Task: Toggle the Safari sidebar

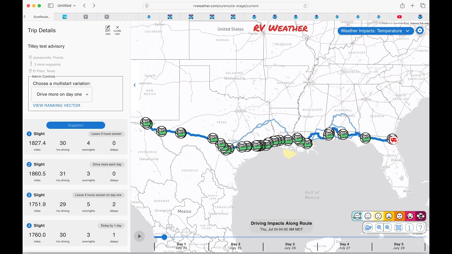Action: coord(50,6)
